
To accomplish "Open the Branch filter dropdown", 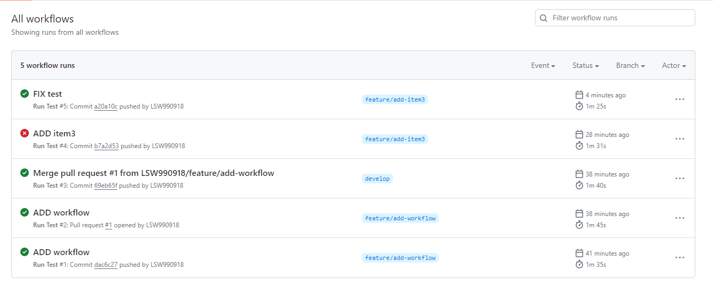I will 630,65.
